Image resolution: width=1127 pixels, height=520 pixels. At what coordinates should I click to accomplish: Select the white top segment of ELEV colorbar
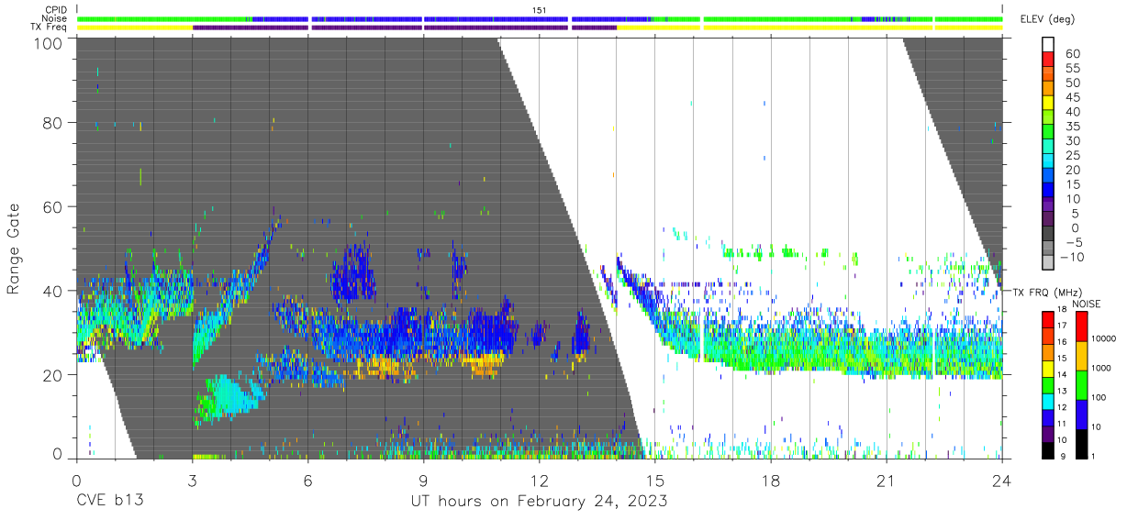coord(1050,46)
